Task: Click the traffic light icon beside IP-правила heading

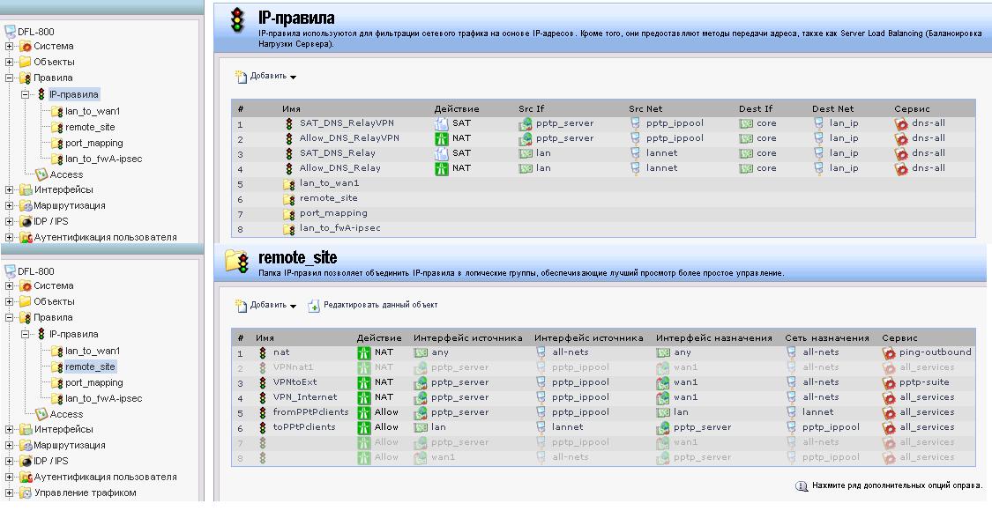Action: [236, 20]
